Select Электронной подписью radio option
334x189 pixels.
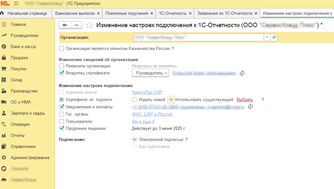(x=134, y=140)
